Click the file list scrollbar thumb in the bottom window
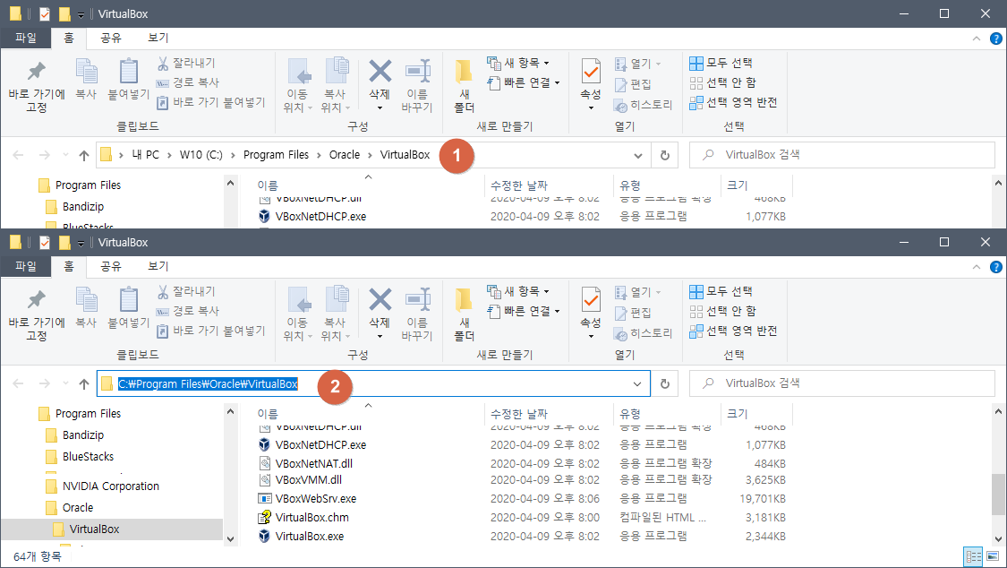The width and height of the screenshot is (1007, 568). click(x=999, y=495)
